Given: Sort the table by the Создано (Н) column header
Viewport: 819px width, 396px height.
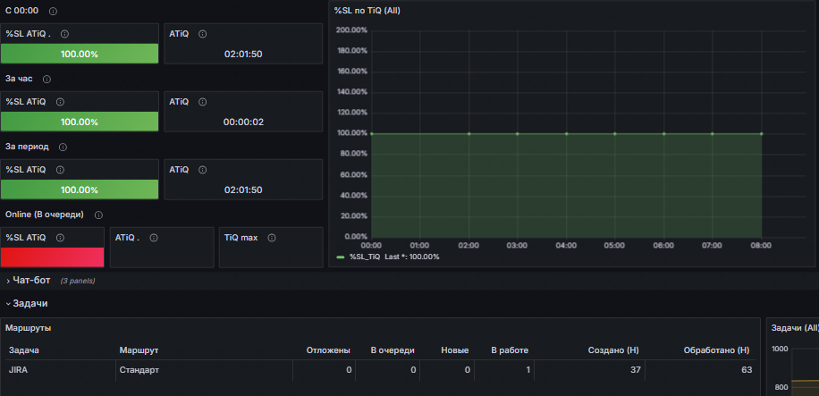Looking at the screenshot, I should click(x=613, y=350).
